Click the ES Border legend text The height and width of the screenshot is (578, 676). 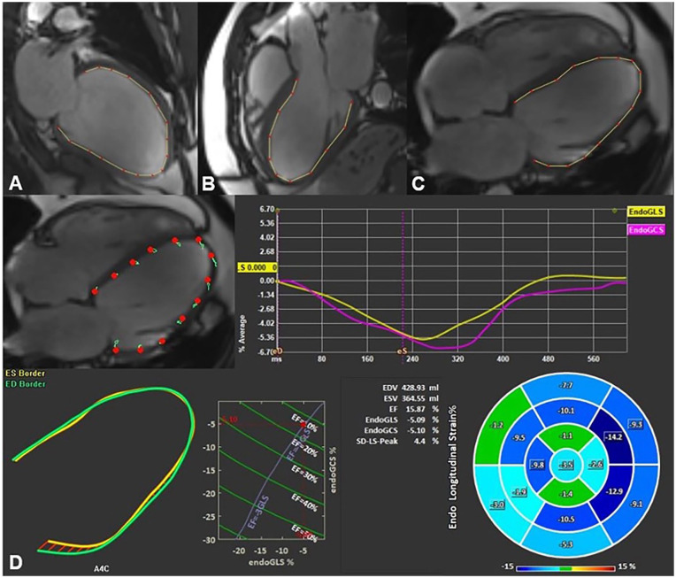26,374
